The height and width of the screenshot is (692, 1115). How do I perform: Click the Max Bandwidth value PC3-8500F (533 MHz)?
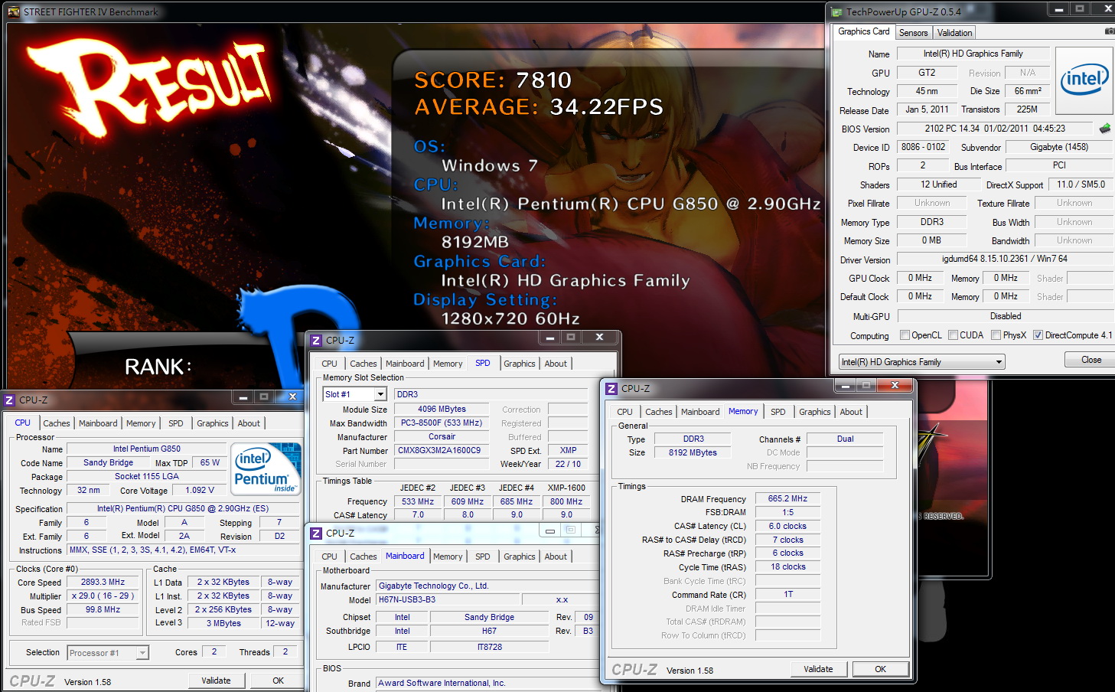click(x=442, y=423)
